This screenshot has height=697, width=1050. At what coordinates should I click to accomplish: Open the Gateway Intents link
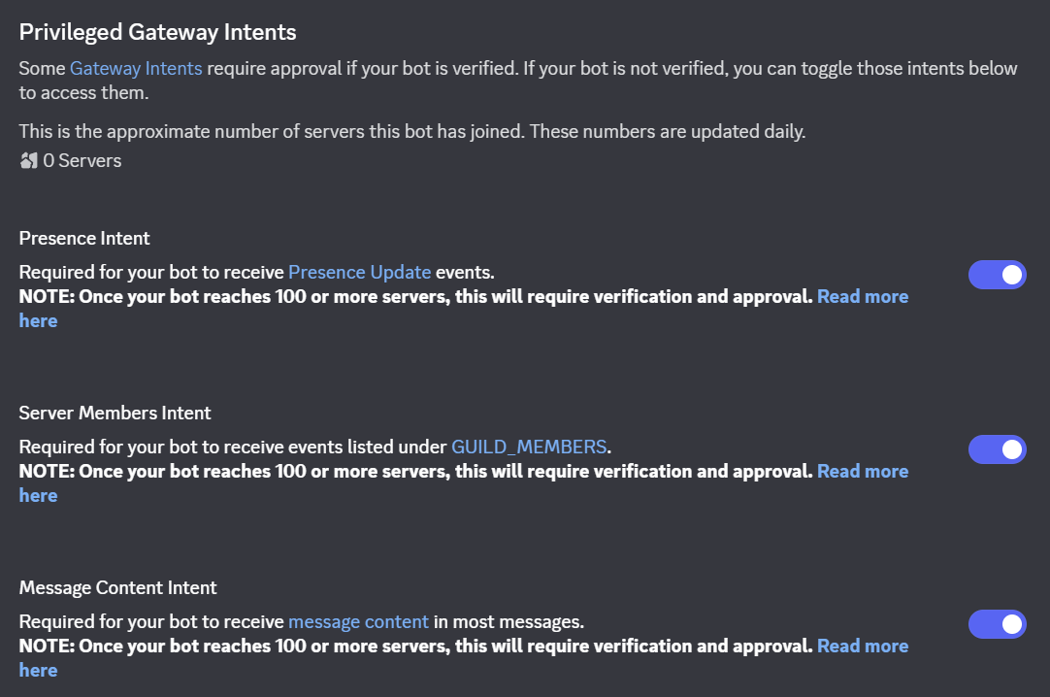136,68
